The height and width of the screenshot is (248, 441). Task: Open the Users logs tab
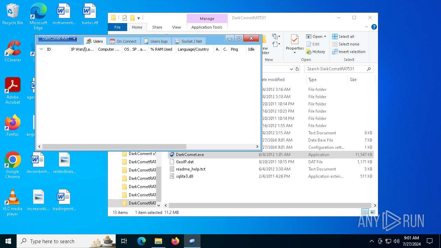(156, 41)
